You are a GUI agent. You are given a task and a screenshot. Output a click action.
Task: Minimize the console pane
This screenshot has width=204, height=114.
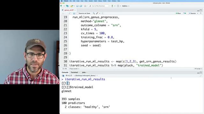click(198, 73)
